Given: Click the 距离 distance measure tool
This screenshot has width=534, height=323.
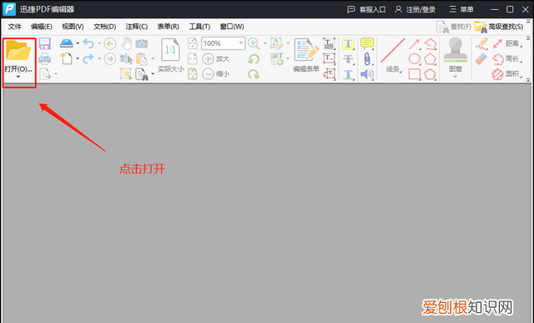Looking at the screenshot, I should [507, 43].
